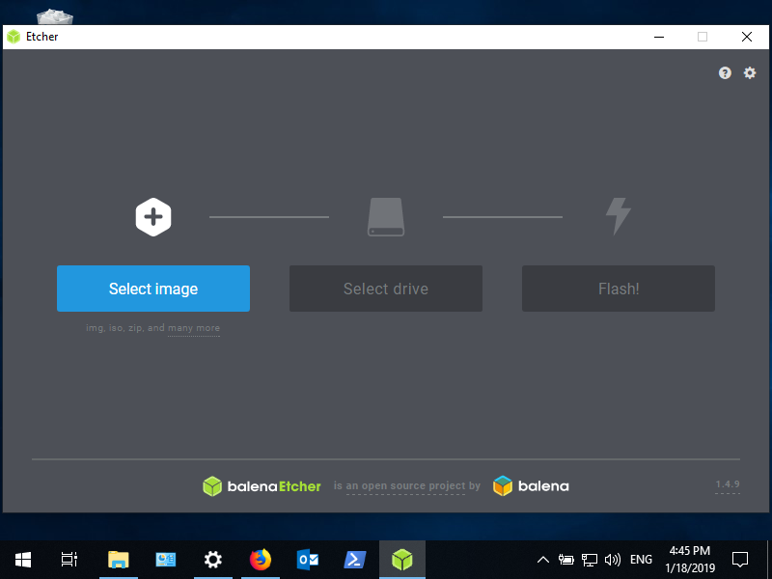Click "is an open source project by" link
The width and height of the screenshot is (772, 579).
(x=413, y=486)
